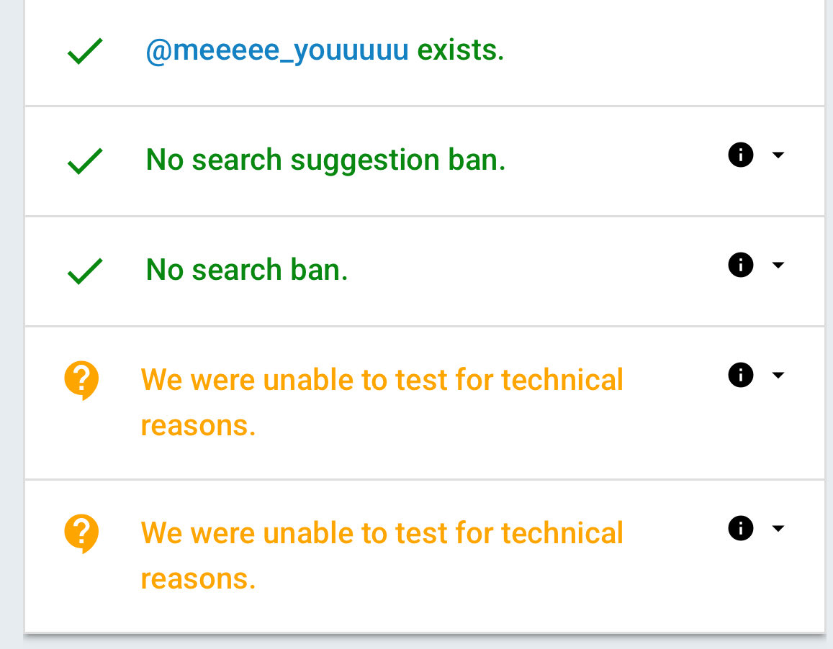This screenshot has height=649, width=833.
Task: Expand the last unable to test row arrow
Action: click(x=778, y=529)
